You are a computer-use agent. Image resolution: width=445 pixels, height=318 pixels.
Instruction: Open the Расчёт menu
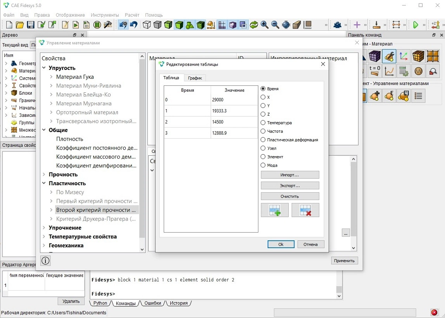(132, 15)
